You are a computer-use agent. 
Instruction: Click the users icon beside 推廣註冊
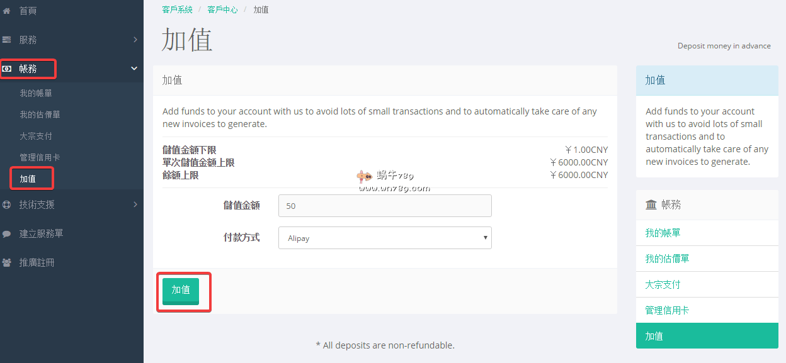(7, 262)
